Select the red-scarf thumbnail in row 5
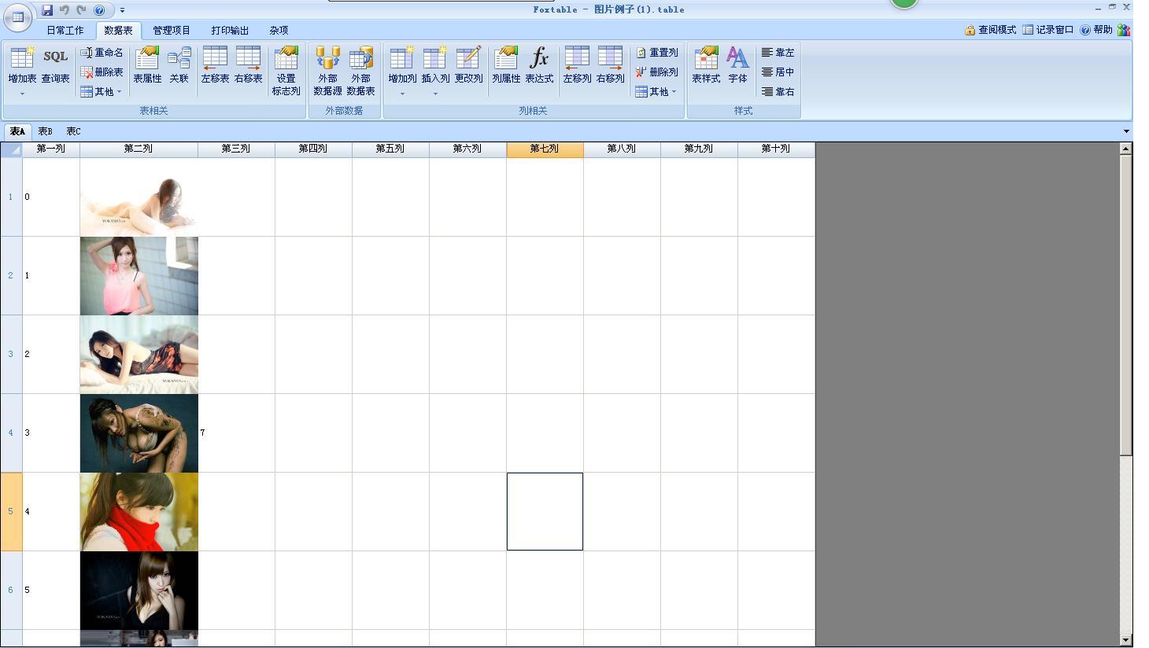Screen dimensions: 1149x648 coord(139,512)
